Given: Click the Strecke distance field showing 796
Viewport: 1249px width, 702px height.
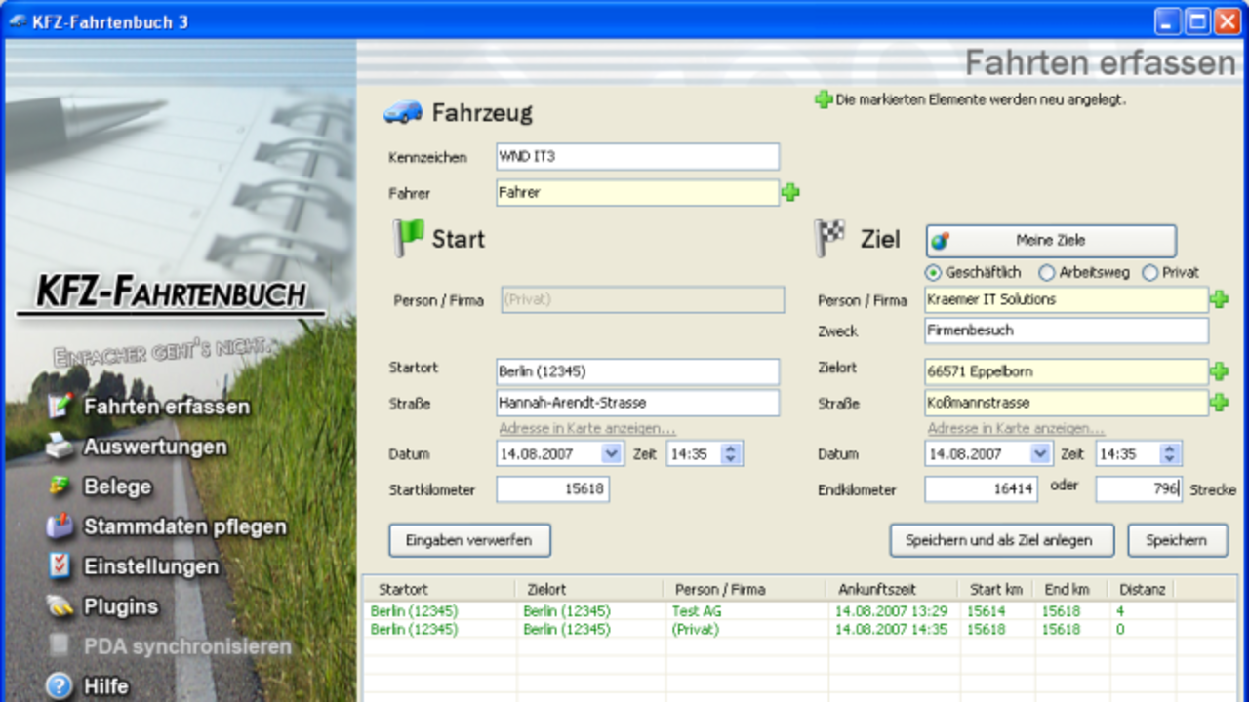Looking at the screenshot, I should 1139,489.
